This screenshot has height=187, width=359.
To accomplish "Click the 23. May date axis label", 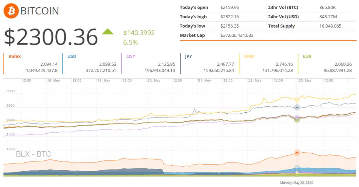I will pyautogui.click(x=305, y=80).
